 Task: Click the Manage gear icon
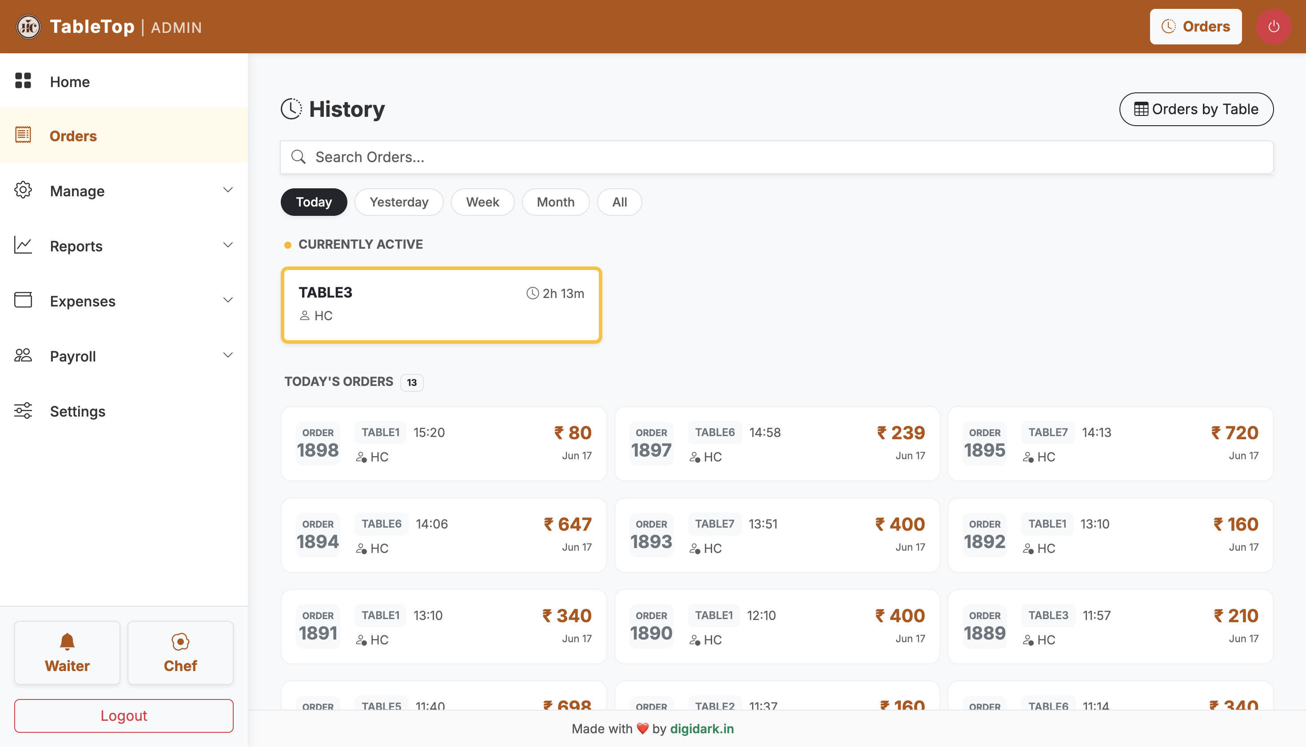point(23,191)
